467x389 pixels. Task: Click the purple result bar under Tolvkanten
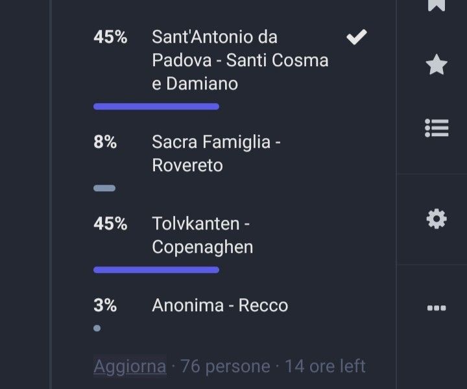click(156, 270)
